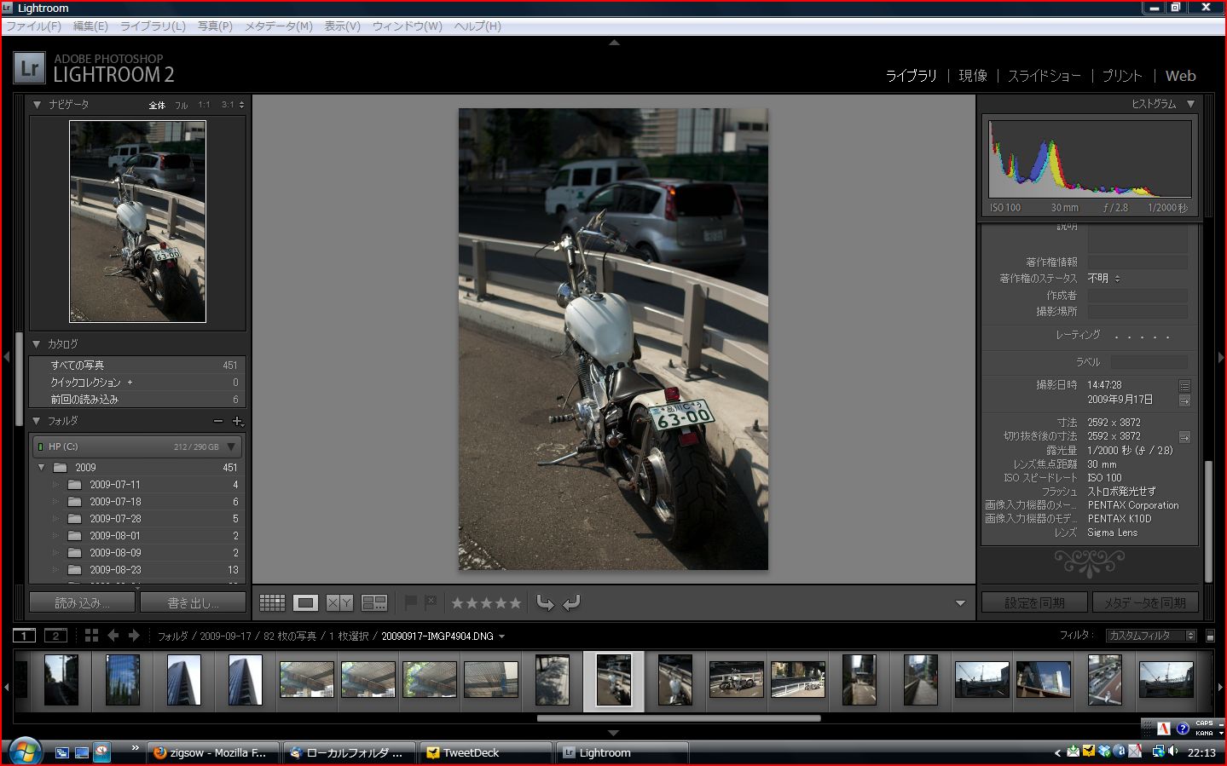The width and height of the screenshot is (1227, 766).
Task: Set rating using toolbar star row
Action: pyautogui.click(x=485, y=603)
